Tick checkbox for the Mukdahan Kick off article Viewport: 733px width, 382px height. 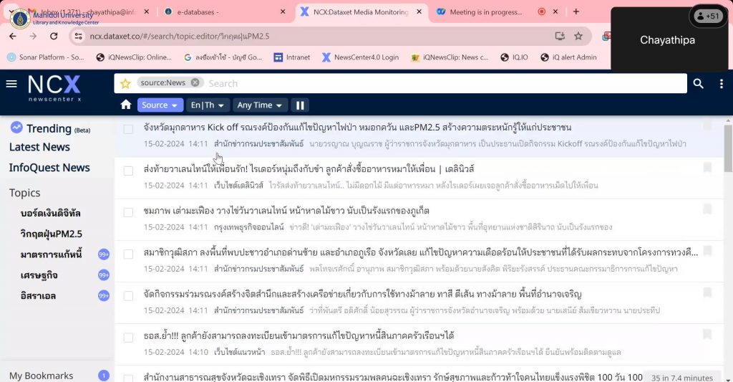click(128, 129)
